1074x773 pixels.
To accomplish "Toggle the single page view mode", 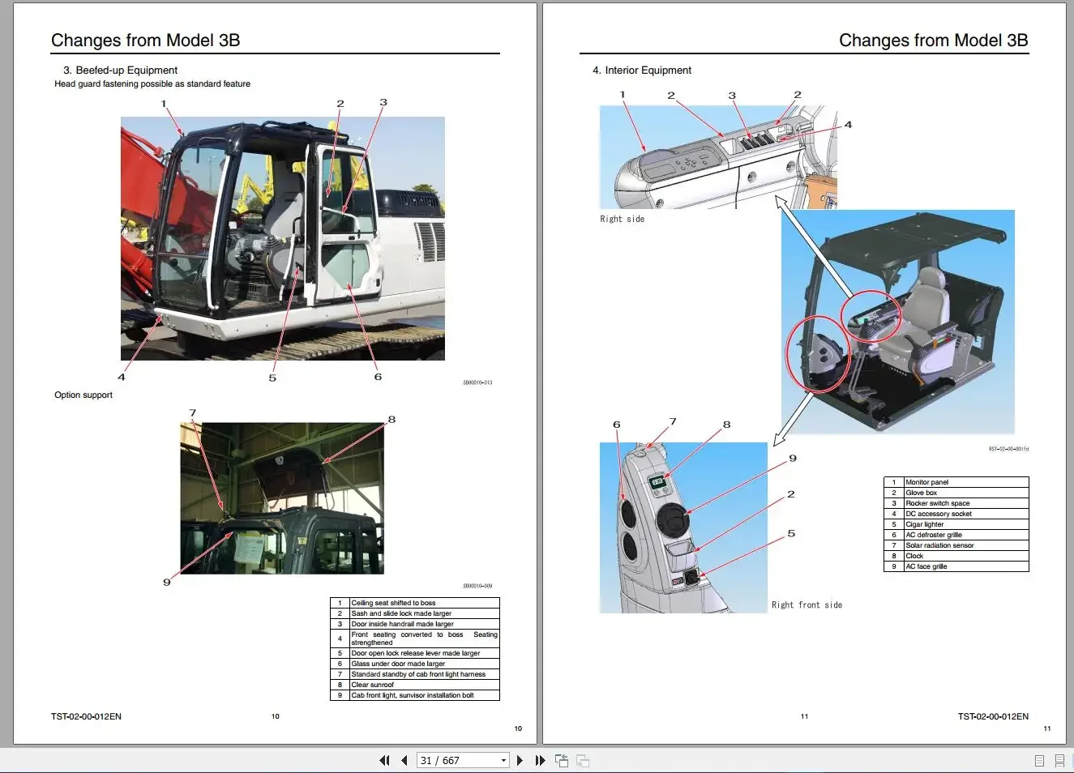I will click(x=1038, y=760).
